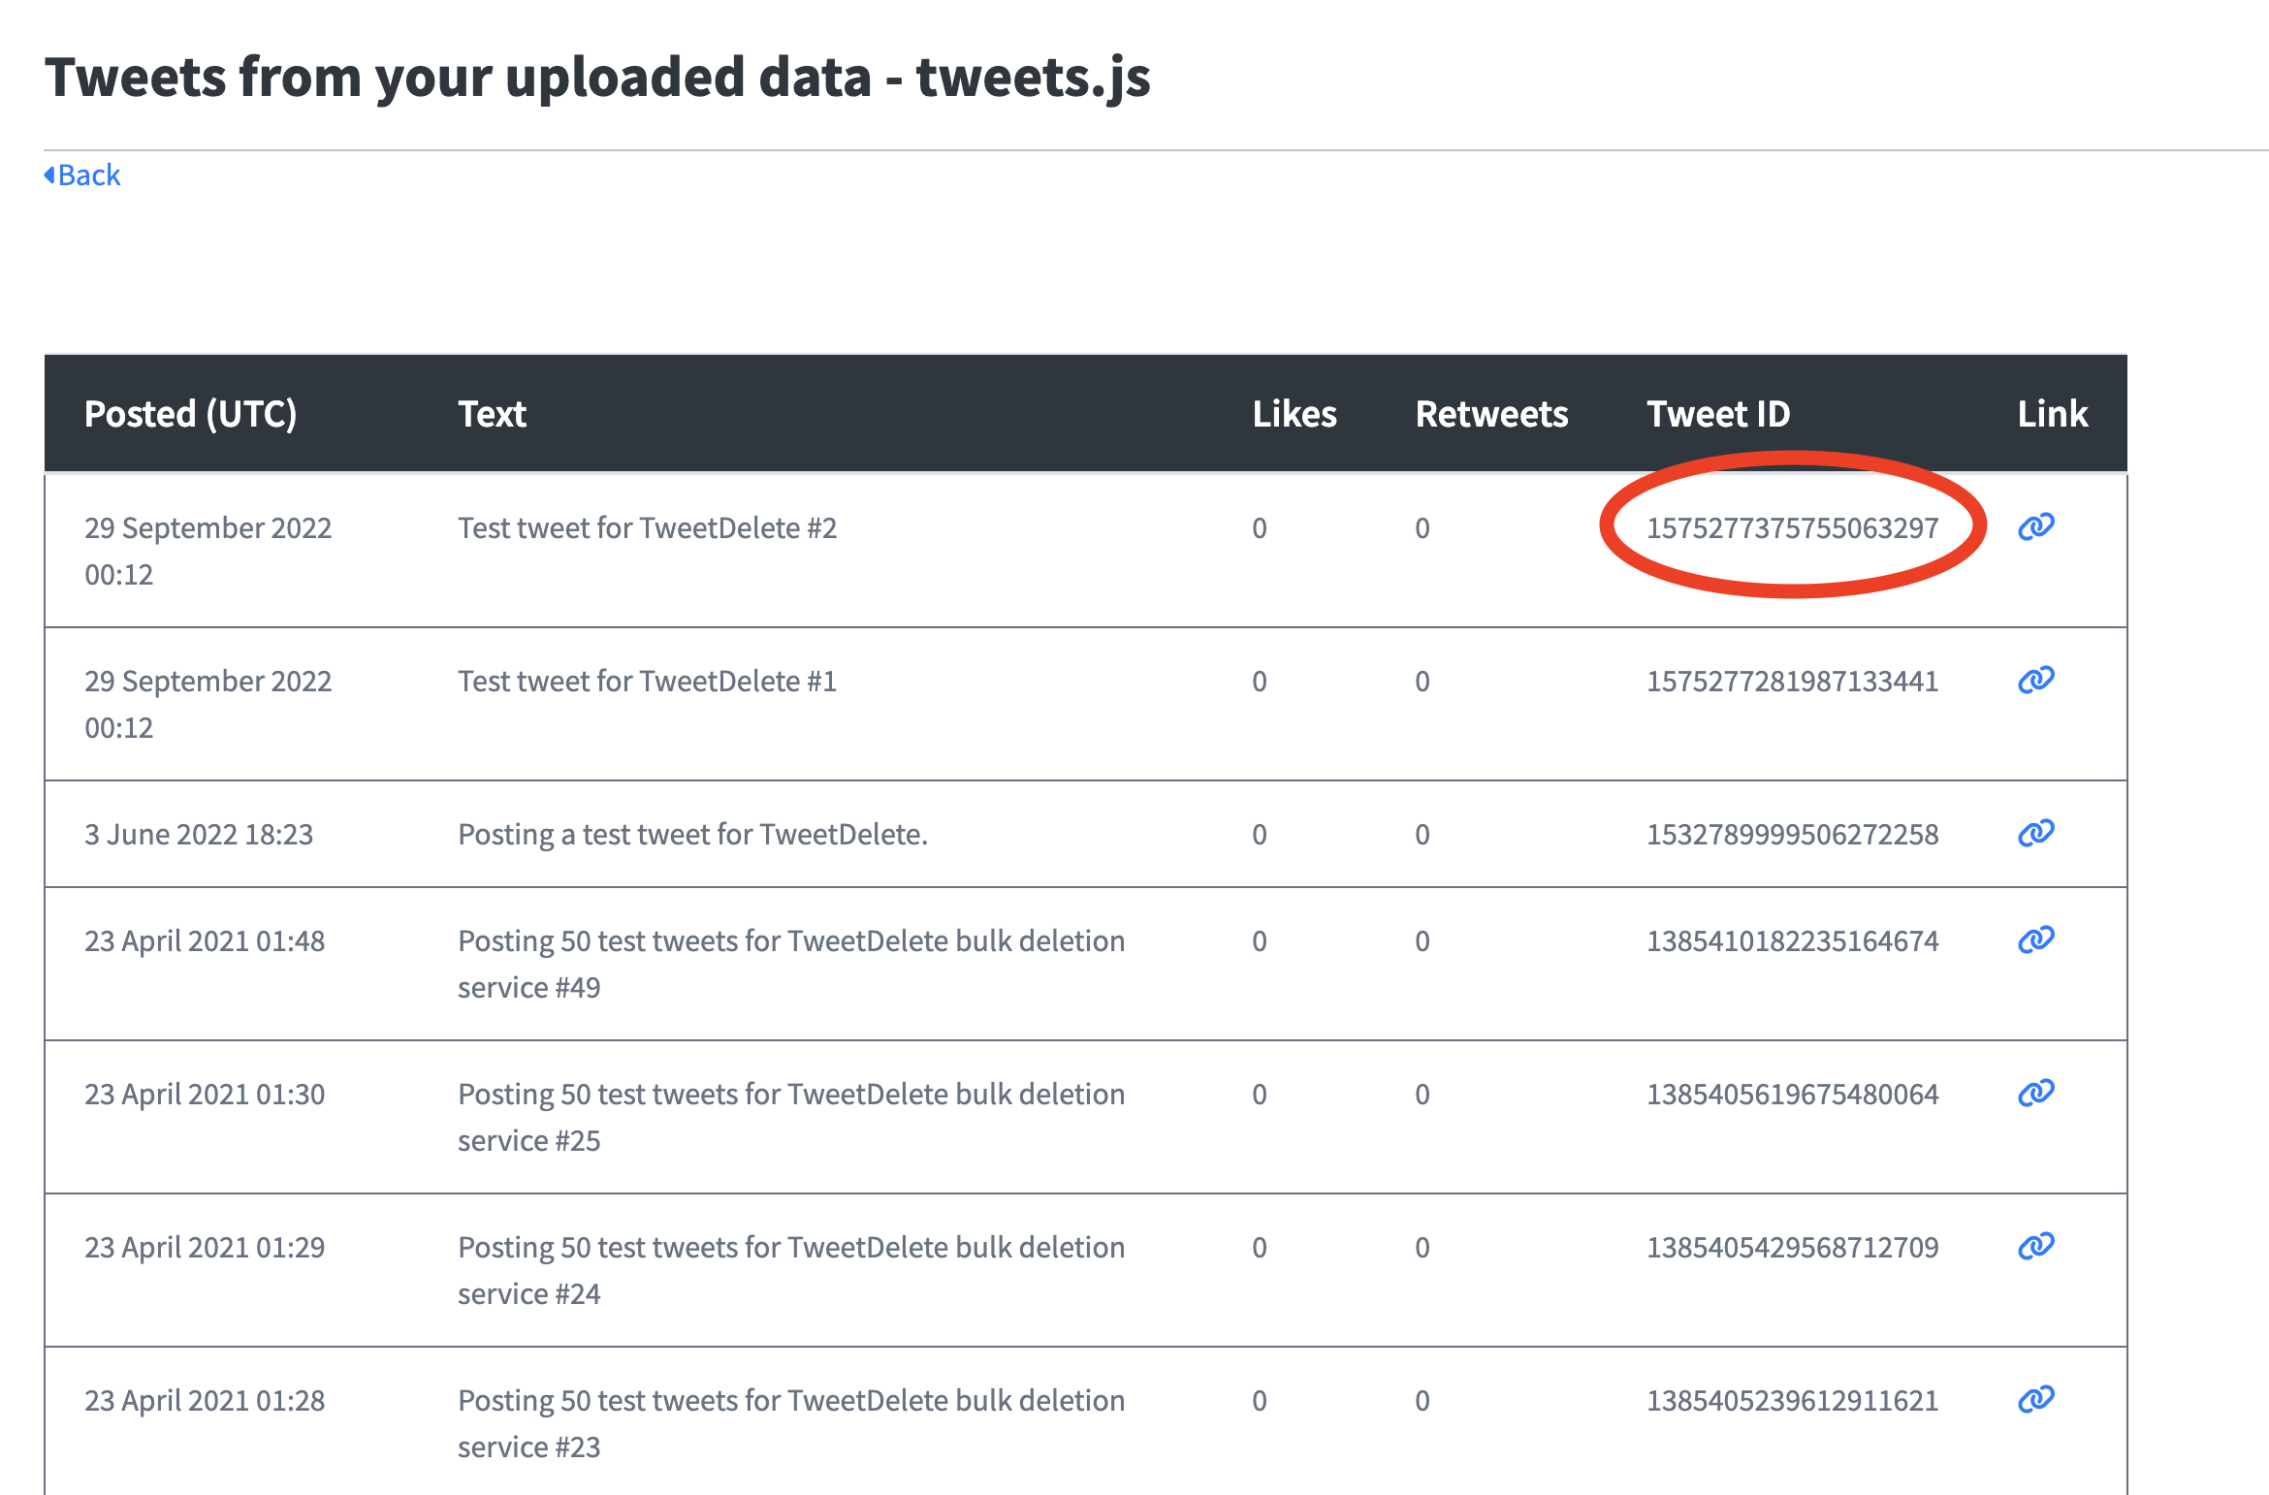Click text 'Posting a test tweet for TweetDelete.'
The width and height of the screenshot is (2269, 1495).
coord(692,835)
